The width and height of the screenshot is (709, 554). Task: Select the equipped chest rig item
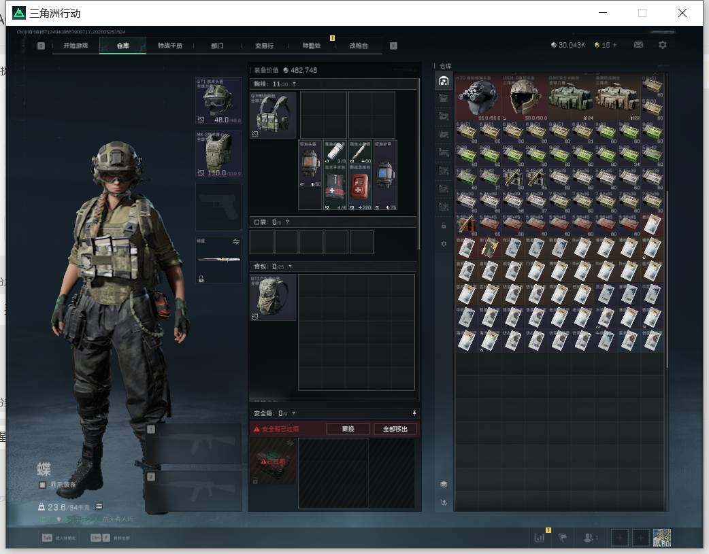273,115
